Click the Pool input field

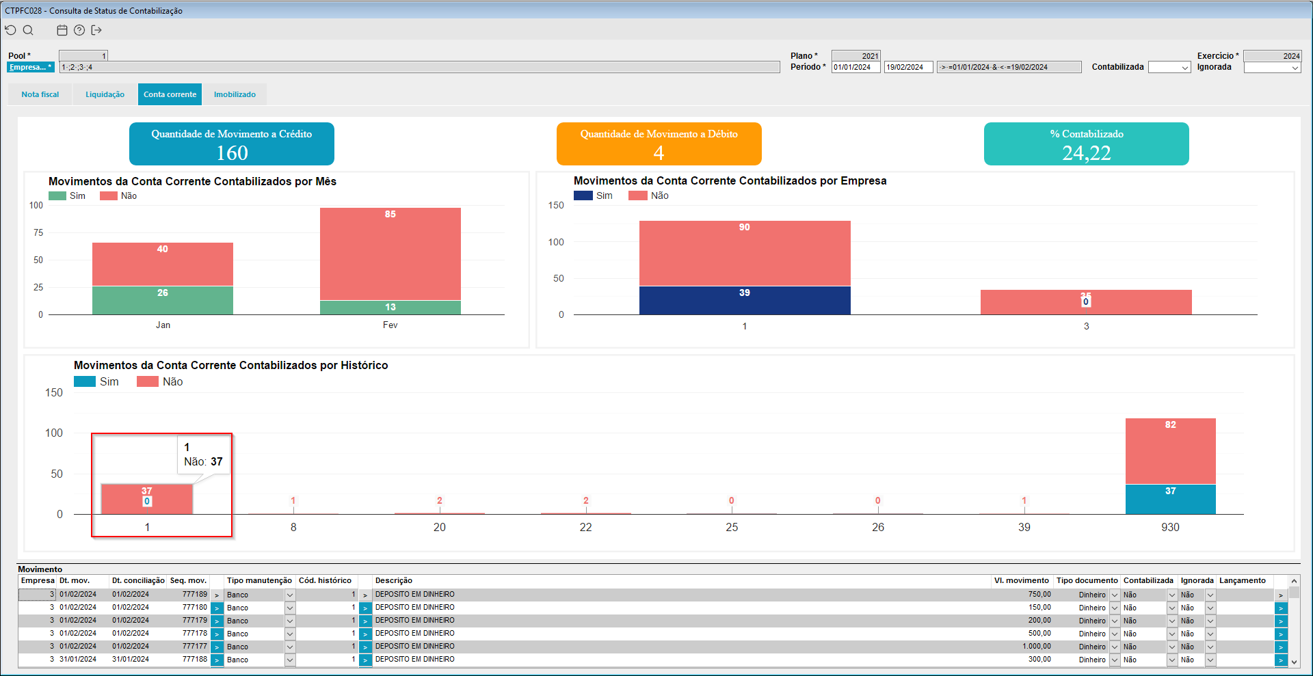click(x=83, y=56)
